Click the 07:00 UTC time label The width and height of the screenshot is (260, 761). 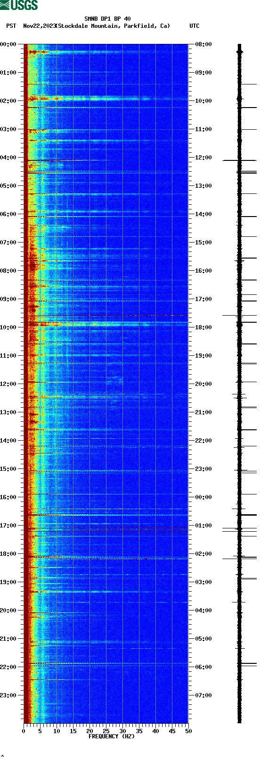point(203,695)
